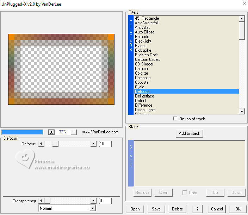
Task: Click the empty stack list box
Action: click(x=190, y=163)
